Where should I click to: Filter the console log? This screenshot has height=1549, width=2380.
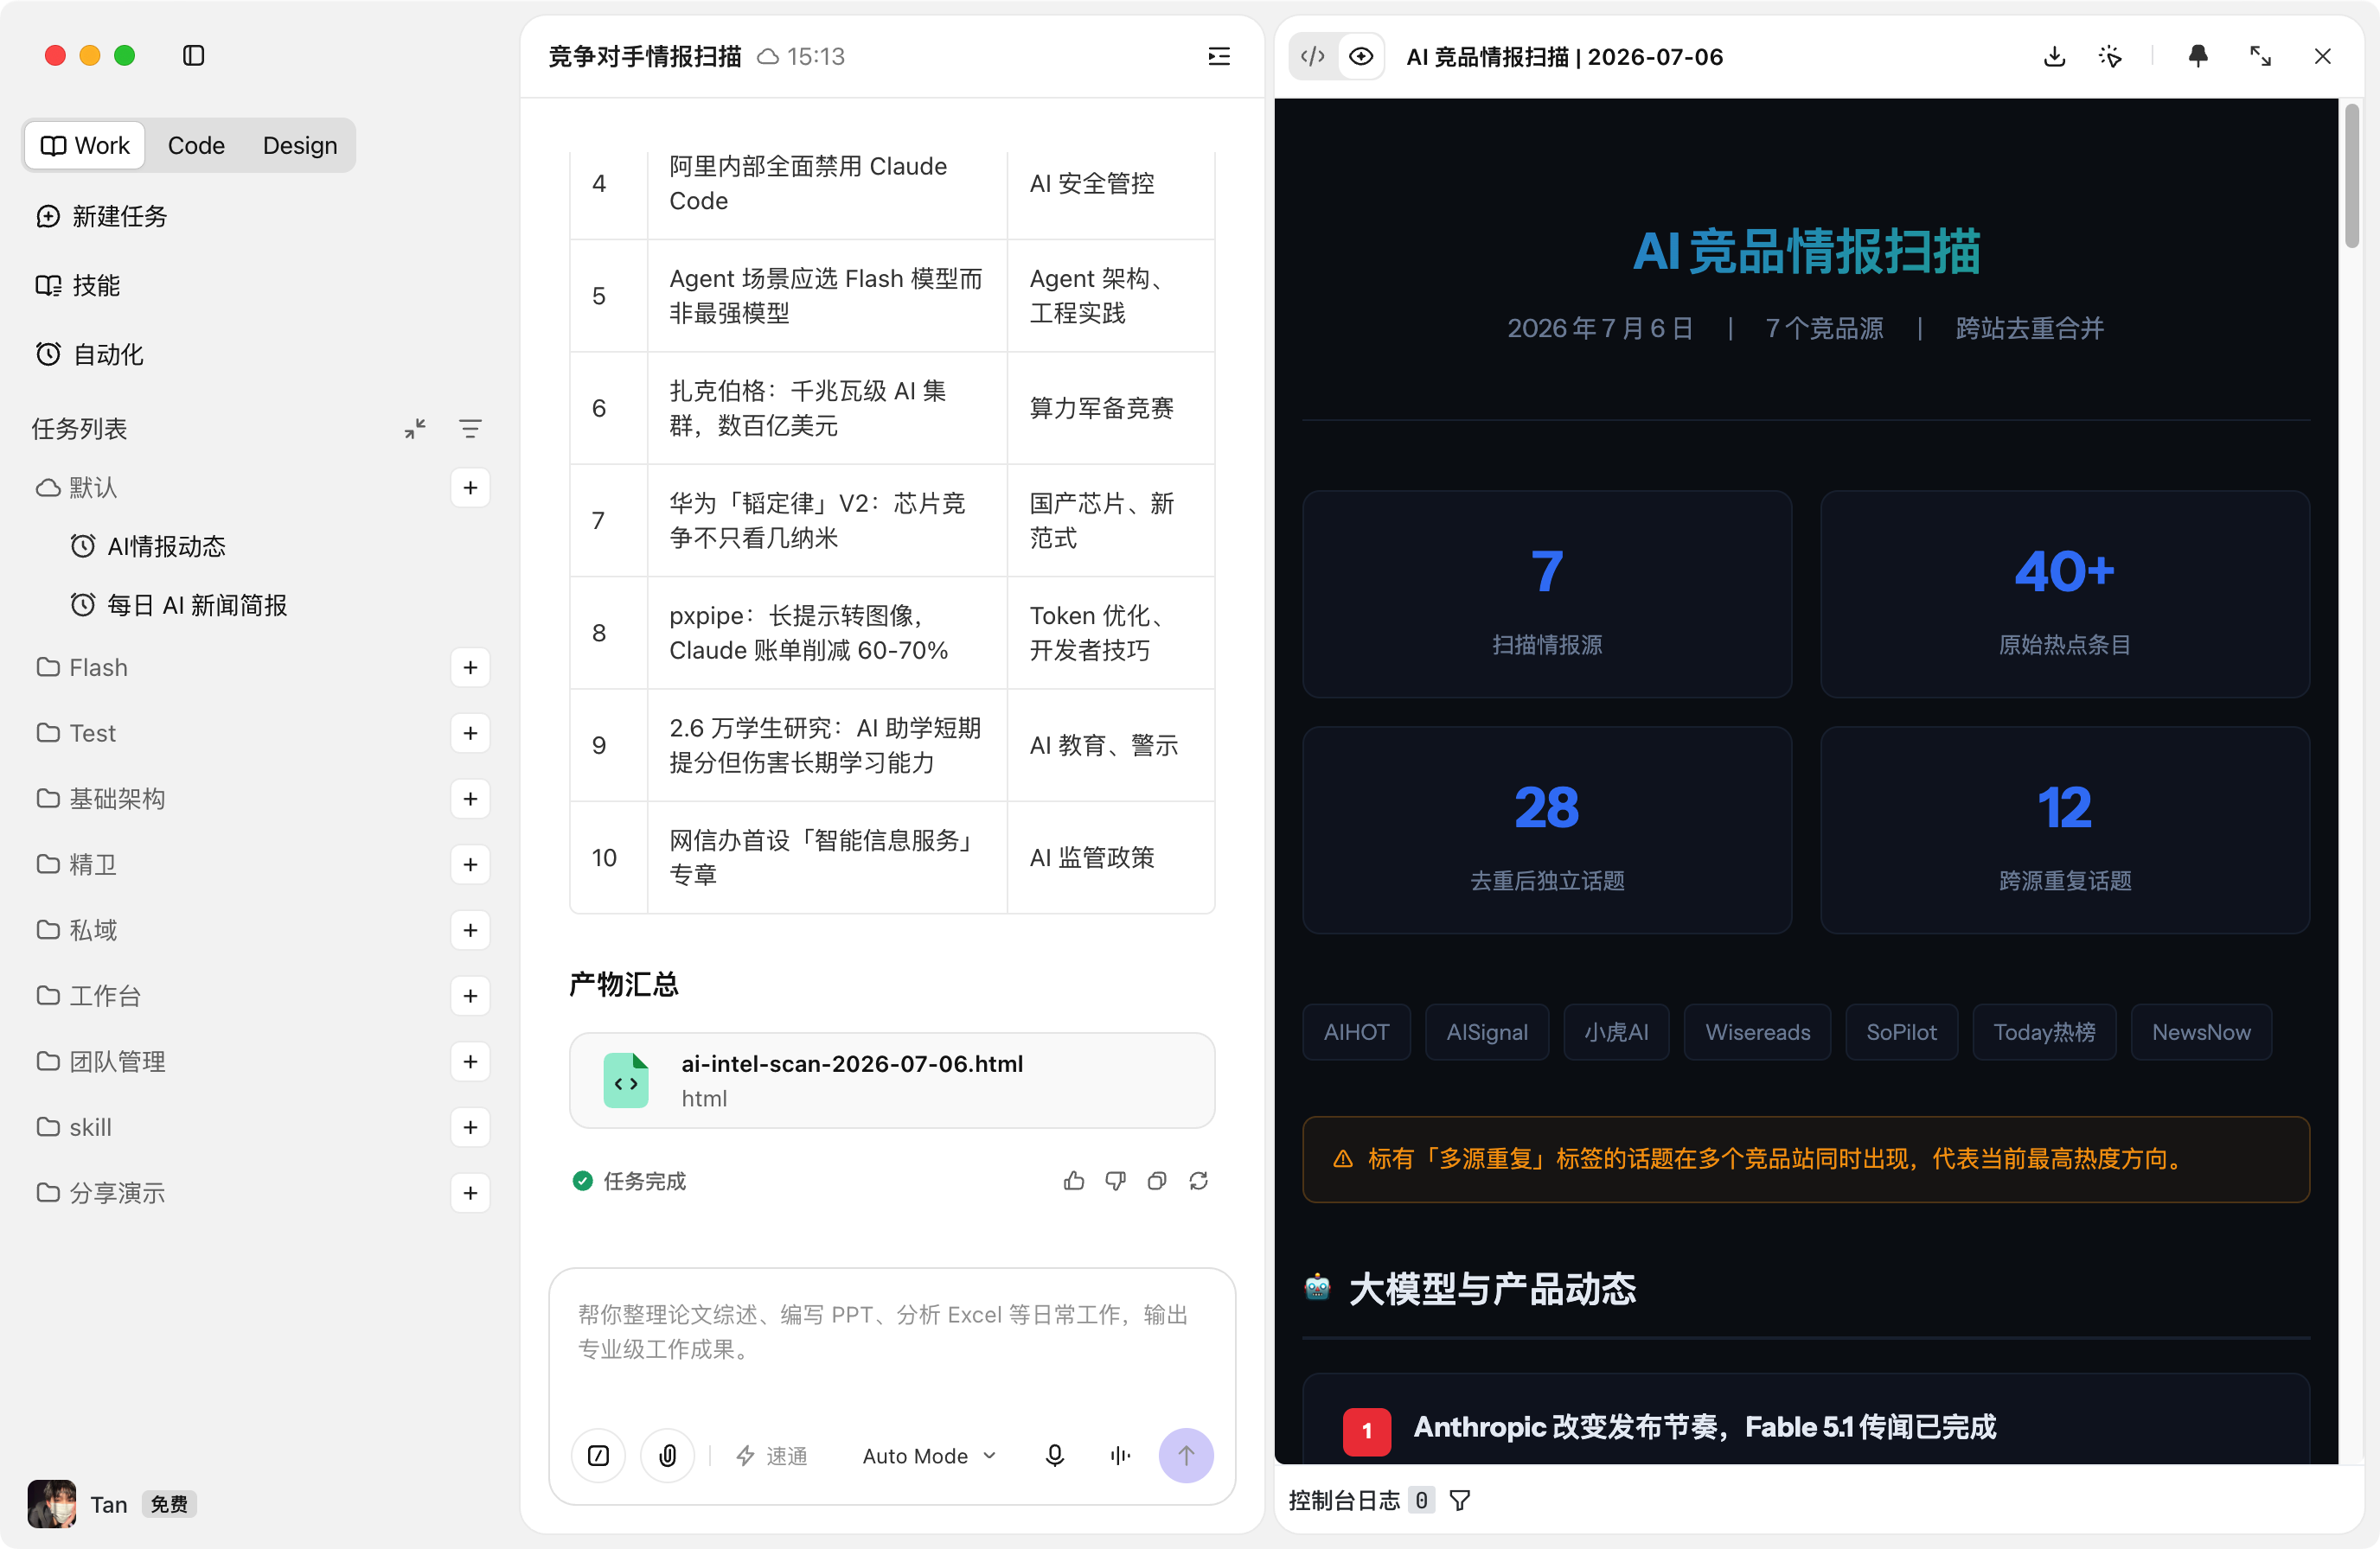1460,1500
